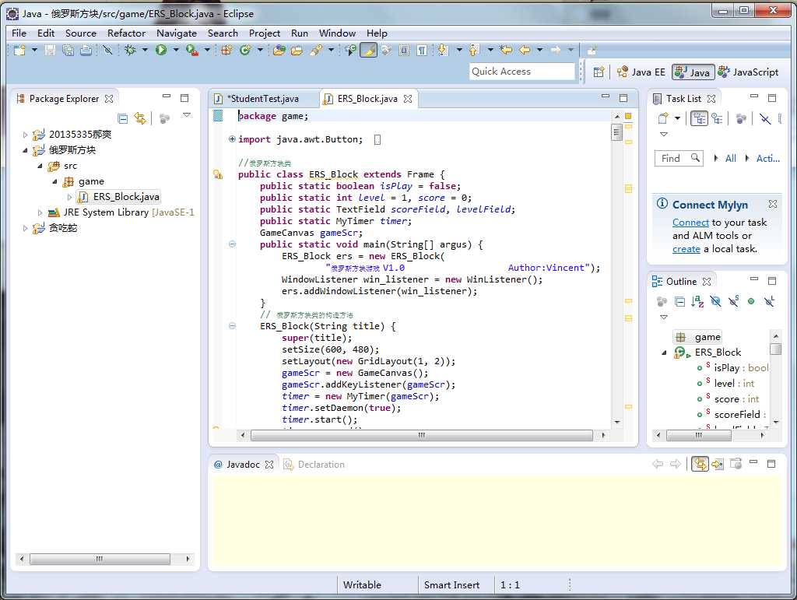Toggle Link with Editor in Package Explorer
Viewport: 797px width, 600px height.
[140, 118]
